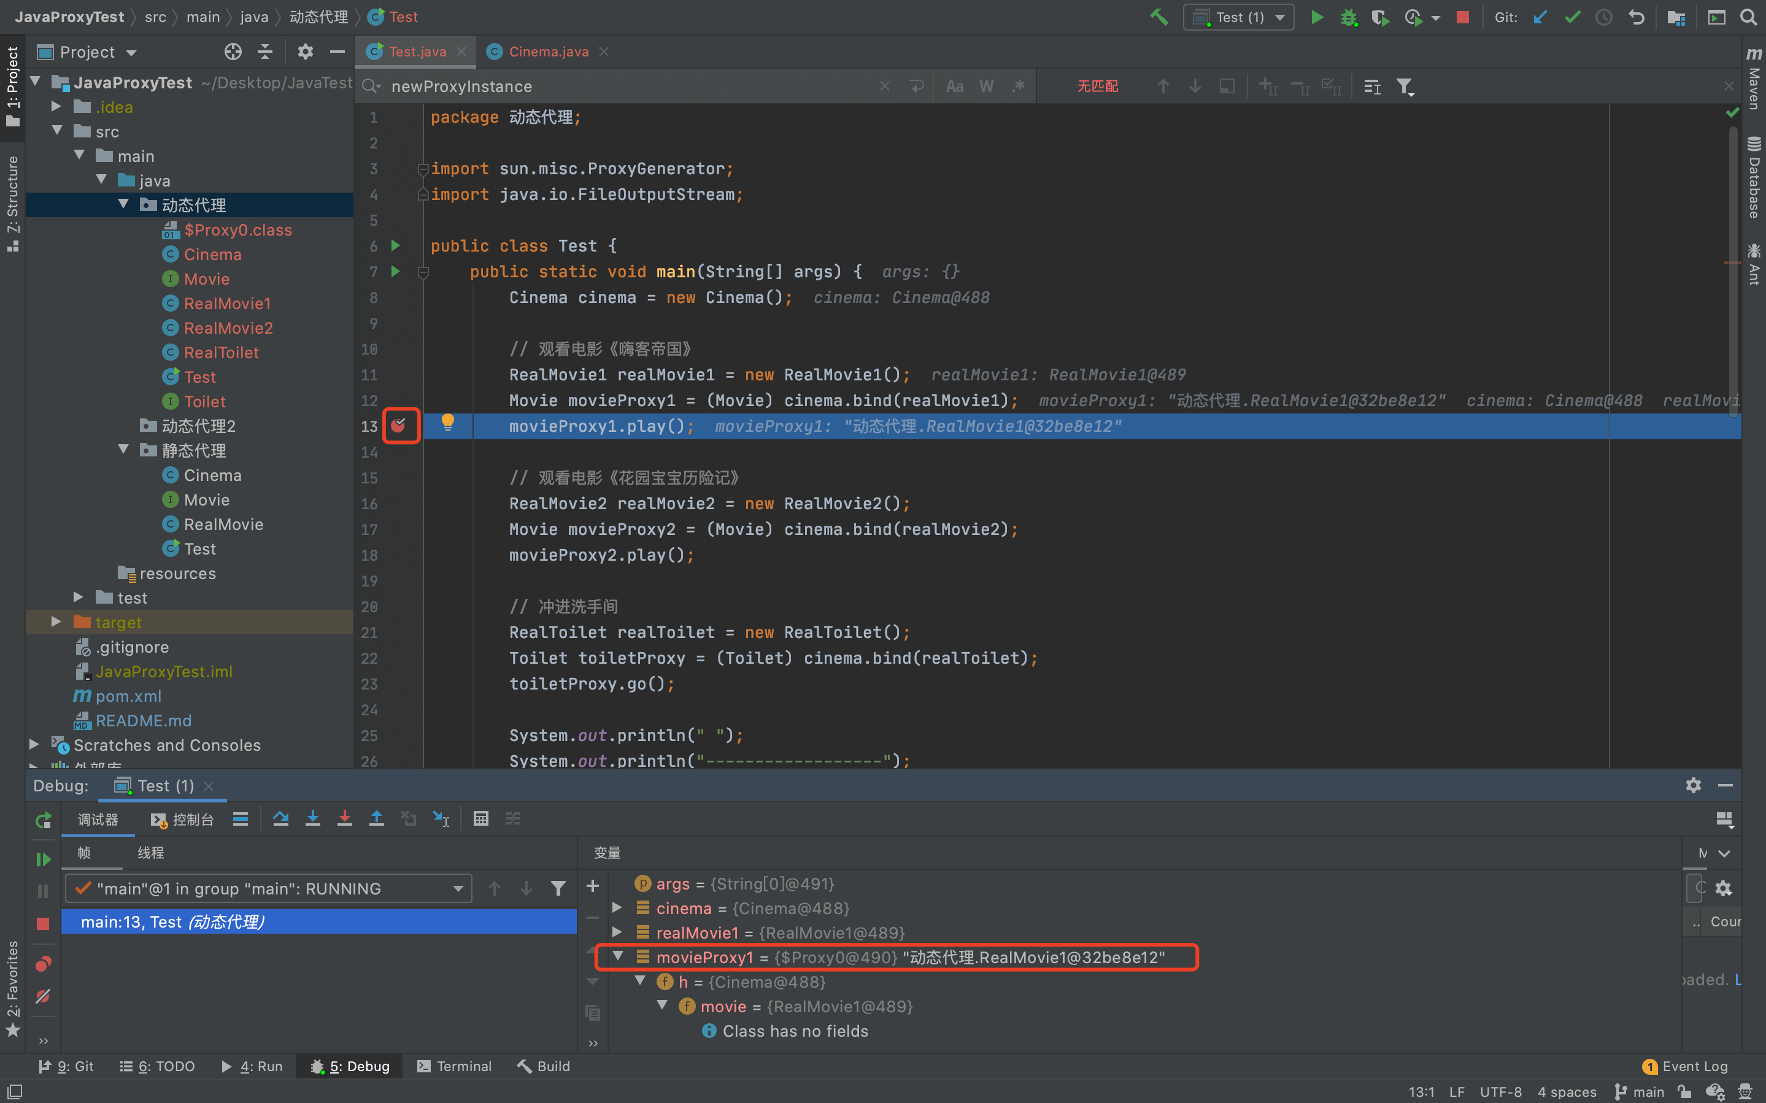
Task: Click the Step Over debug icon
Action: click(x=281, y=818)
